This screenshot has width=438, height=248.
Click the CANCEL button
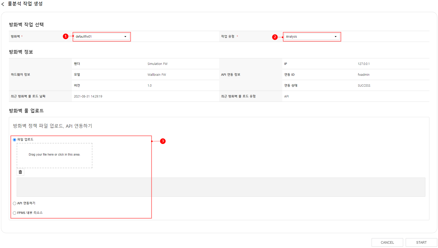[x=387, y=242]
